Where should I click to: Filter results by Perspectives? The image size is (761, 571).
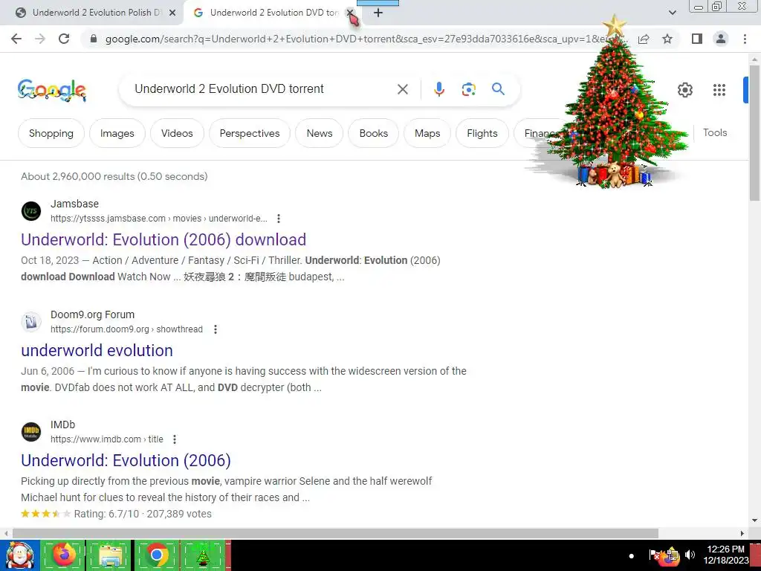pos(250,134)
